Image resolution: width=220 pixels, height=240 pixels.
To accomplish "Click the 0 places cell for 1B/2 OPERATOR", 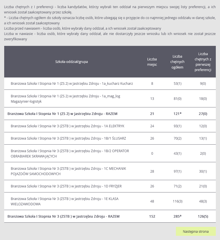I will [152, 154].
